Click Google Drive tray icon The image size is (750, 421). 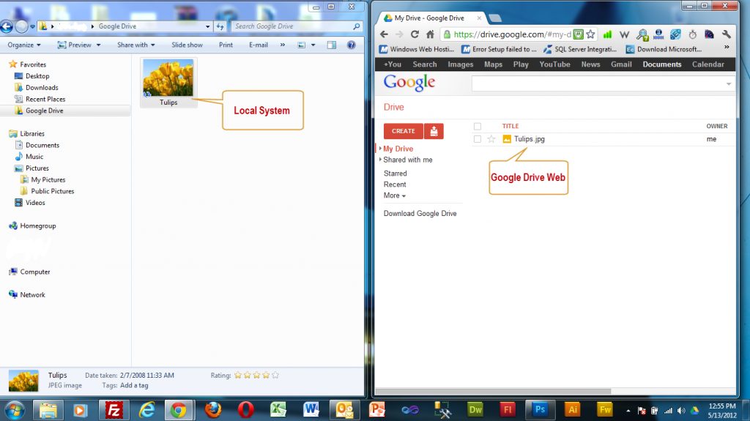tap(694, 411)
